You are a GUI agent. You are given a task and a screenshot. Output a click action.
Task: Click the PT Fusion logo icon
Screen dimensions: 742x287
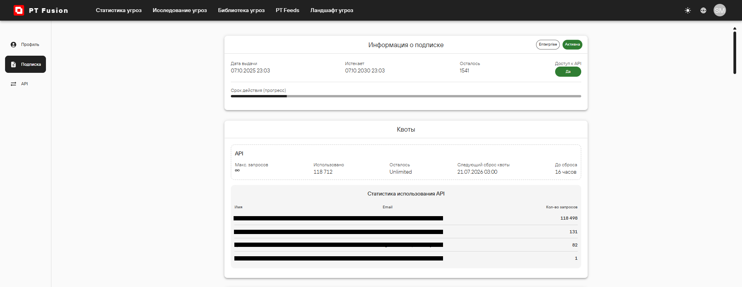[19, 10]
